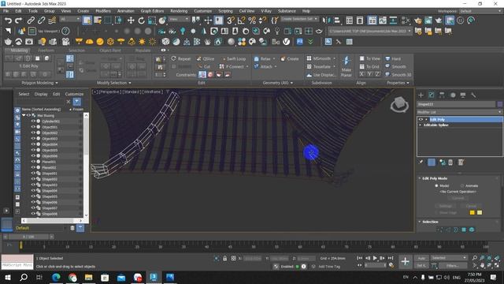Image resolution: width=504 pixels, height=284 pixels.
Task: Toggle Edit Poly modifier eye icon
Action: pos(421,119)
